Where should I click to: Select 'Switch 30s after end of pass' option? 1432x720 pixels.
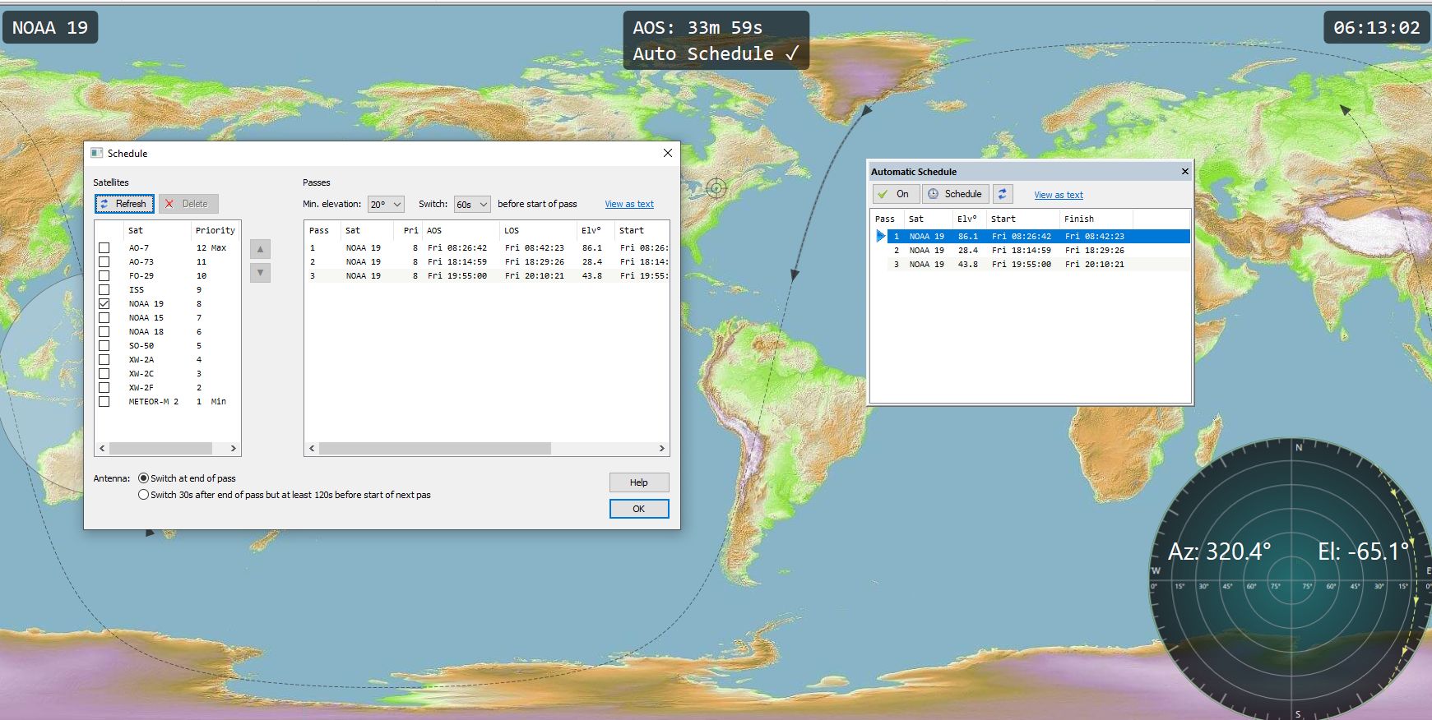(x=144, y=495)
